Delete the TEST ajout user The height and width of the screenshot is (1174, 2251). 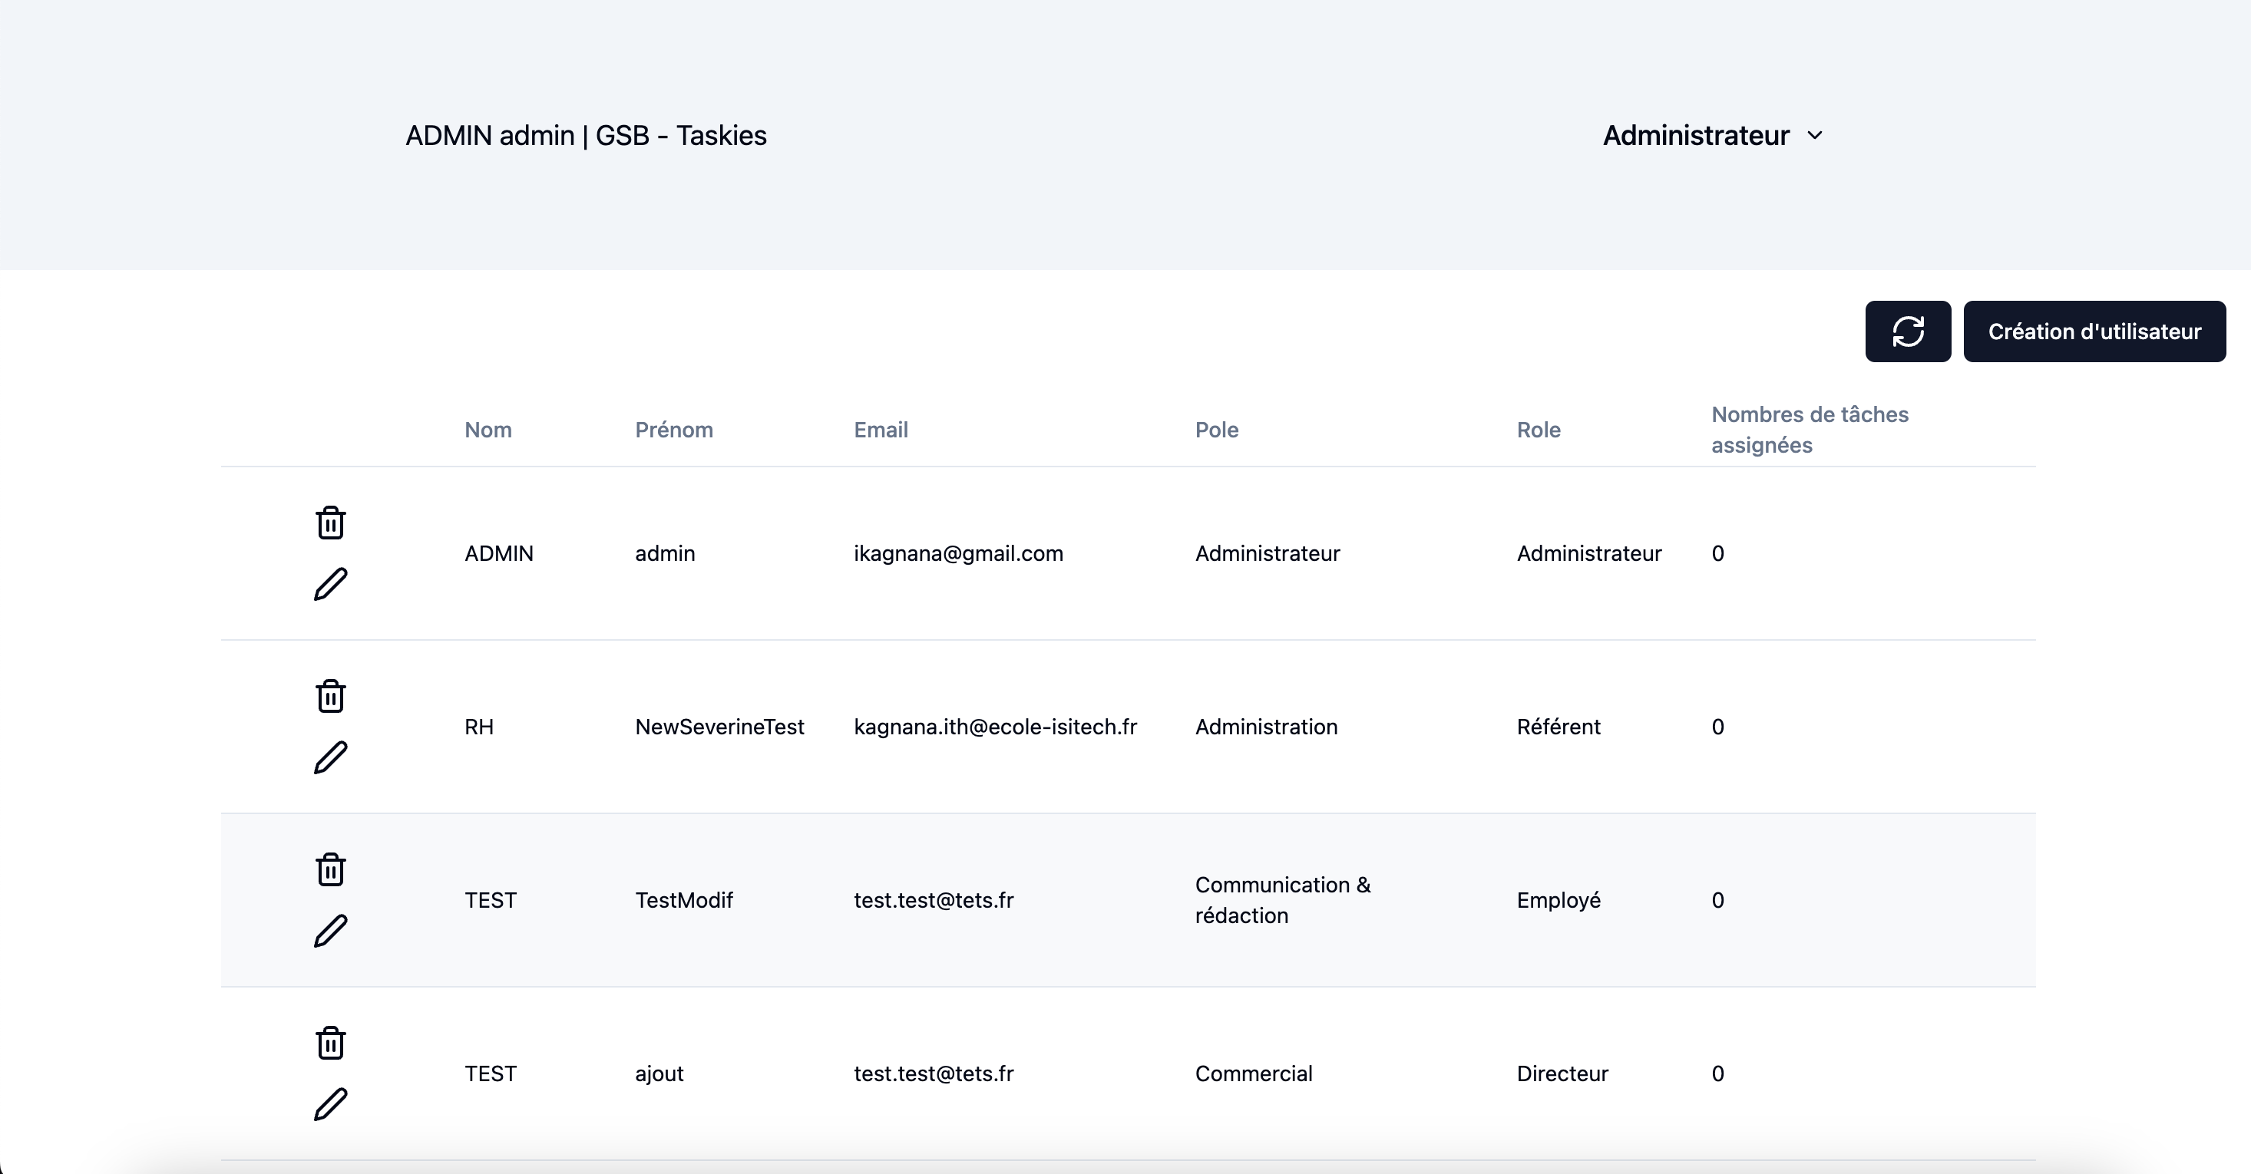[x=330, y=1042]
